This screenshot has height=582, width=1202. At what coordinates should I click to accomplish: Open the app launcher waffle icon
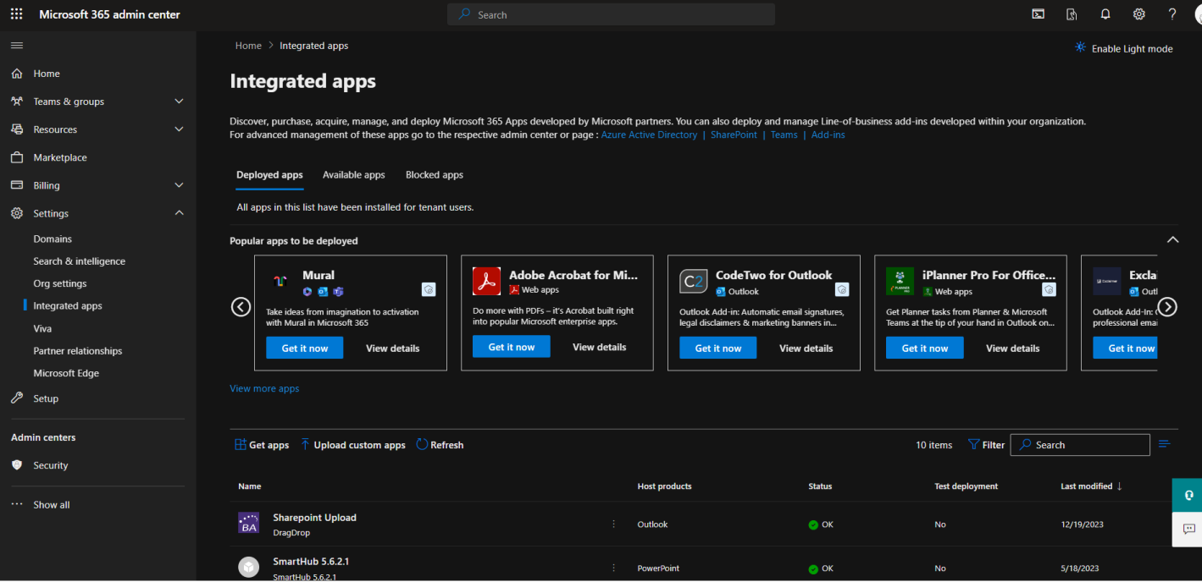point(17,14)
